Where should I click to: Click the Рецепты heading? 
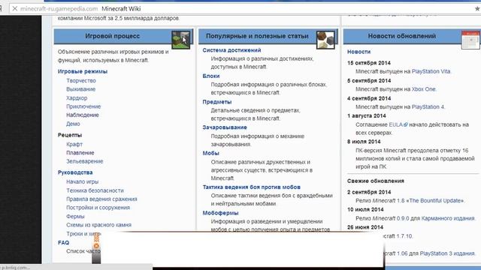point(70,135)
